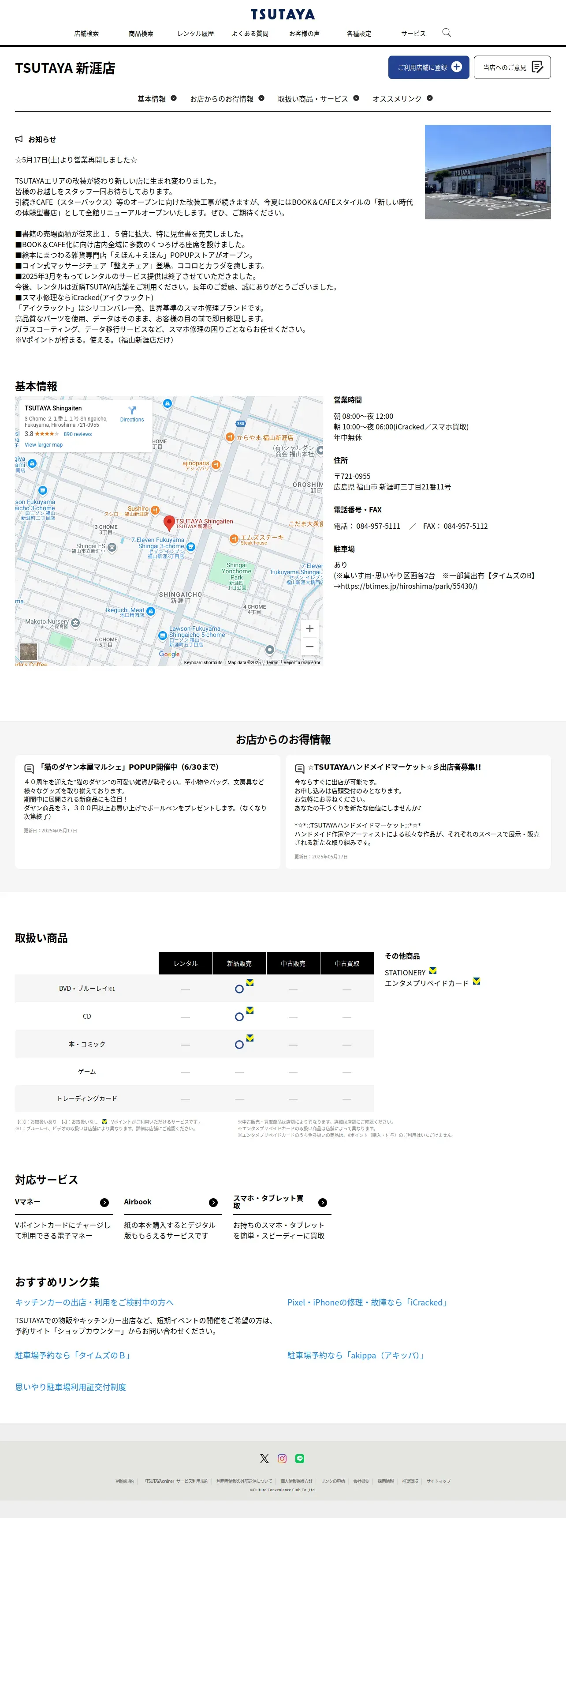Click View larger map link
566x1700 pixels.
44,445
